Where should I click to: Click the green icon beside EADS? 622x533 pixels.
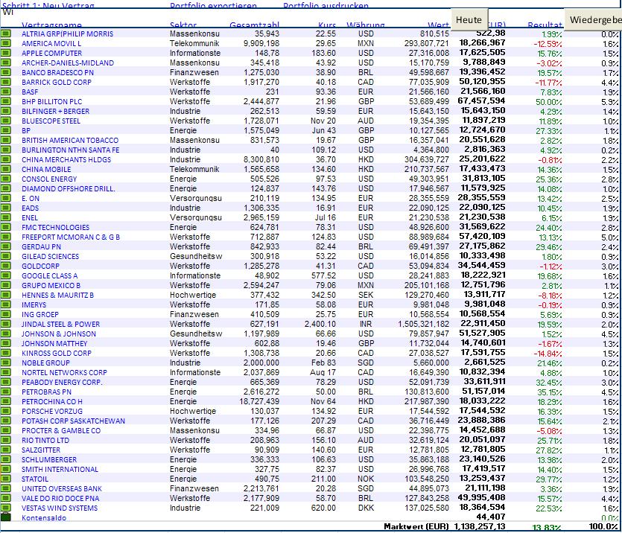coord(5,208)
